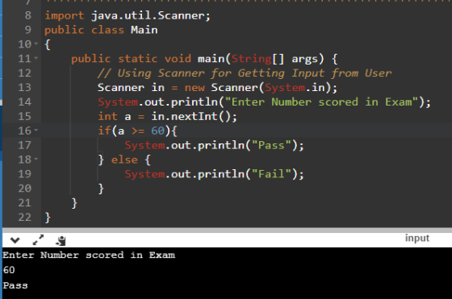Click 'in.nextInt()' on line 15
Viewport: 452px width, 299px height.
pos(190,117)
